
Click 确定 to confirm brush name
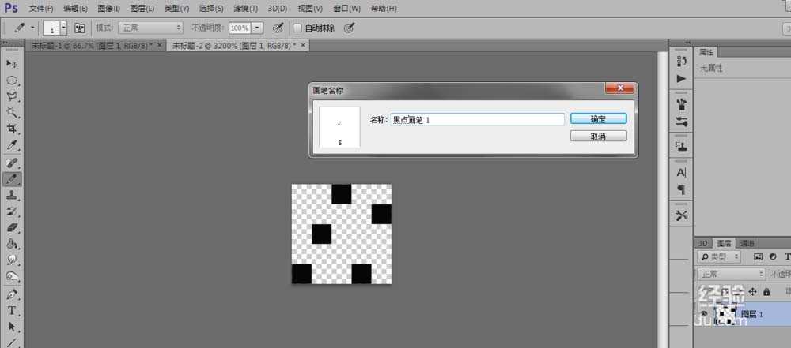[x=598, y=118]
